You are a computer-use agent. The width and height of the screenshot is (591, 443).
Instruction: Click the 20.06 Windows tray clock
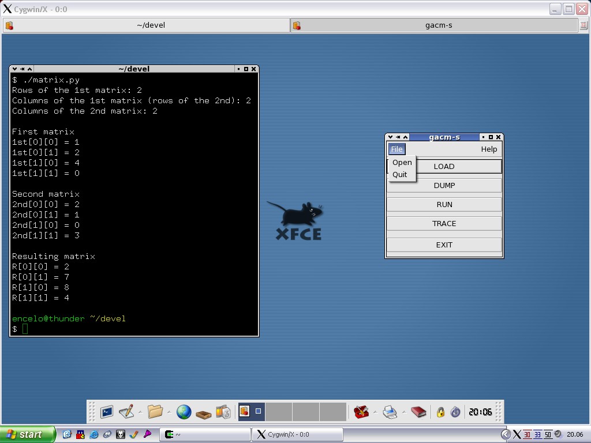pyautogui.click(x=575, y=434)
